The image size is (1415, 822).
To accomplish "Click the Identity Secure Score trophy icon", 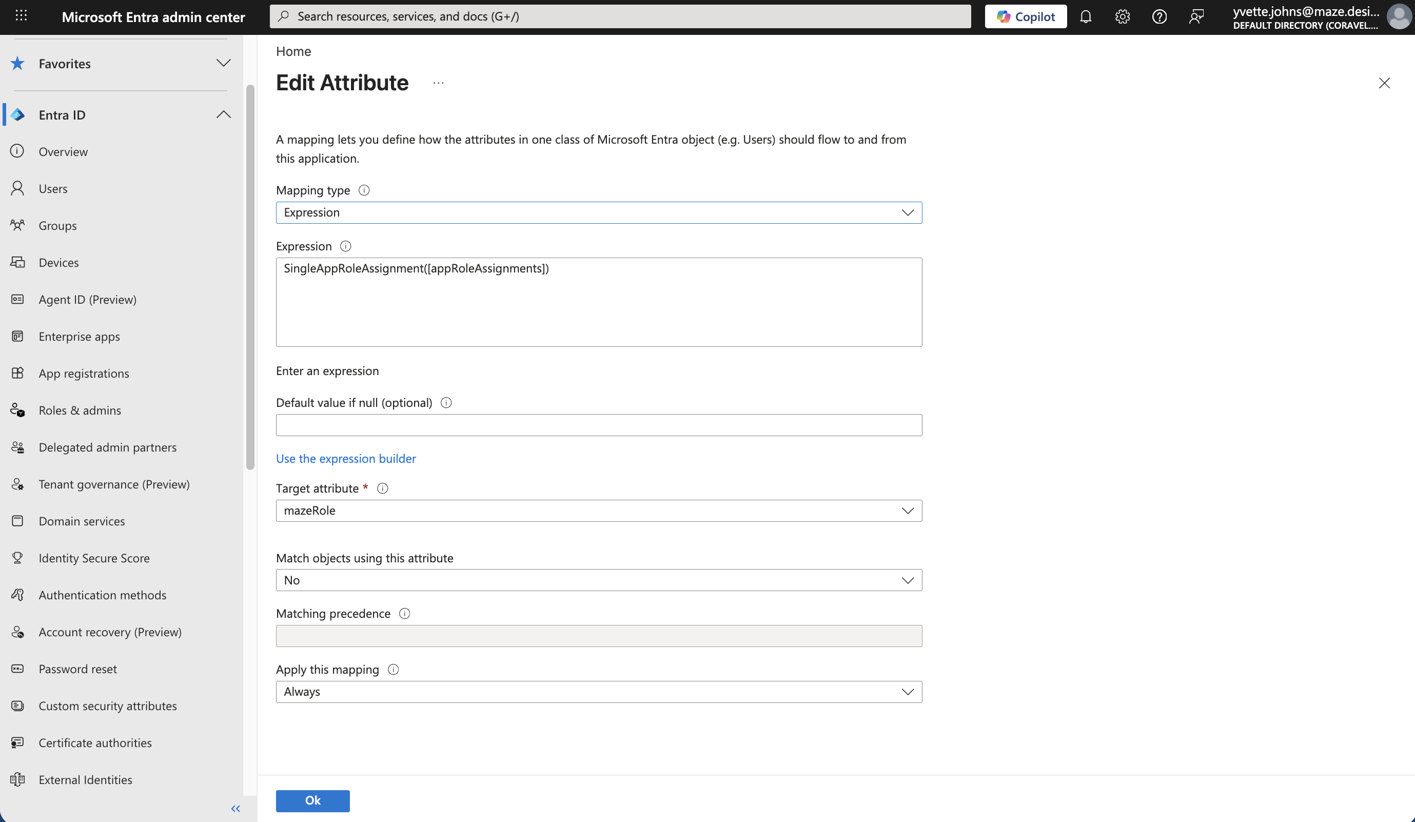I will pos(17,558).
